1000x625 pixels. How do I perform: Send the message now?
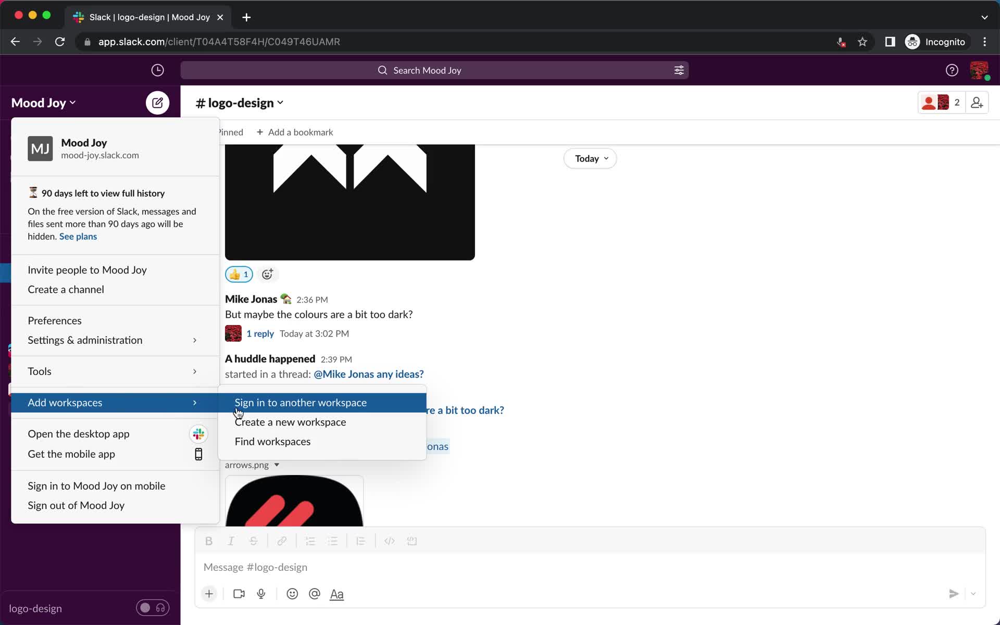(954, 594)
